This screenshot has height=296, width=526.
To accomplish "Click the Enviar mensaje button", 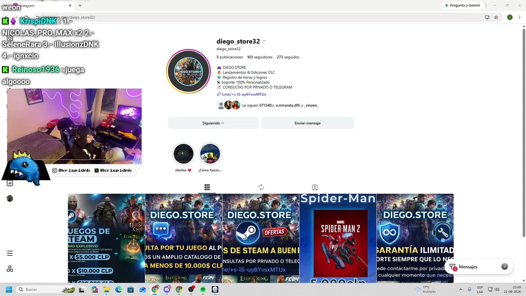I will pos(307,123).
